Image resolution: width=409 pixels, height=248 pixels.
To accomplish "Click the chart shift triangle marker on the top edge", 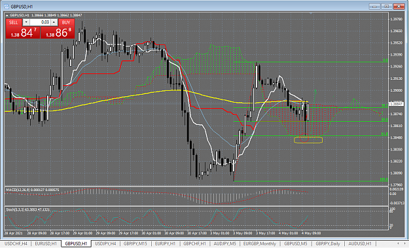I will pyautogui.click(x=311, y=13).
